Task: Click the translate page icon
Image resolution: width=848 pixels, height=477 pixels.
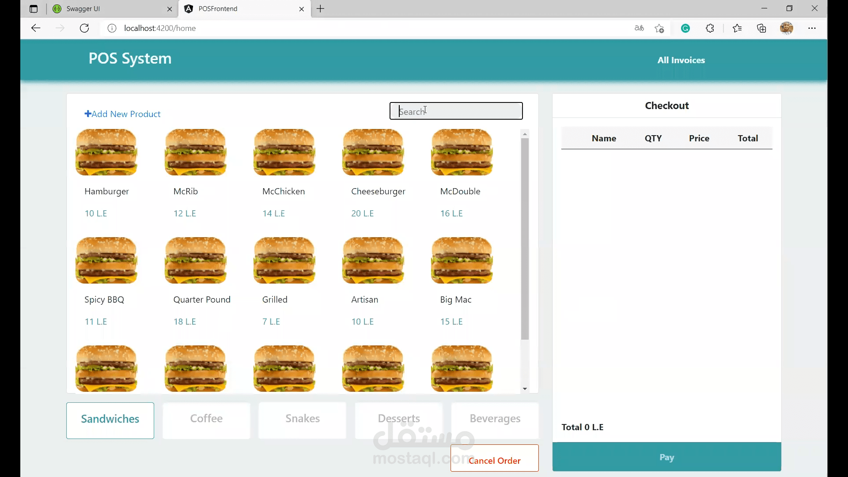Action: (x=639, y=28)
